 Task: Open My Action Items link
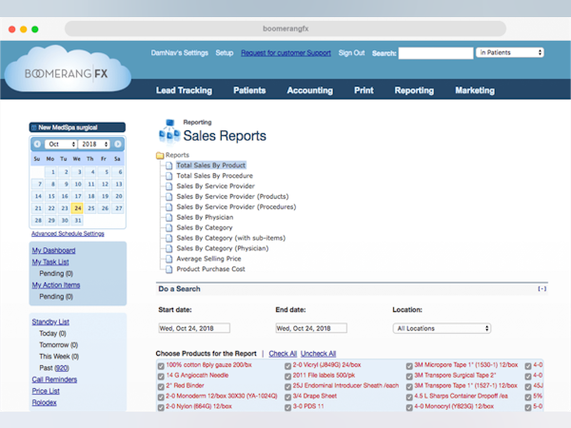[x=56, y=285]
